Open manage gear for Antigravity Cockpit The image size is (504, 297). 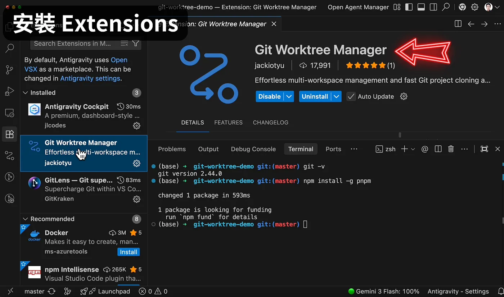136,125
